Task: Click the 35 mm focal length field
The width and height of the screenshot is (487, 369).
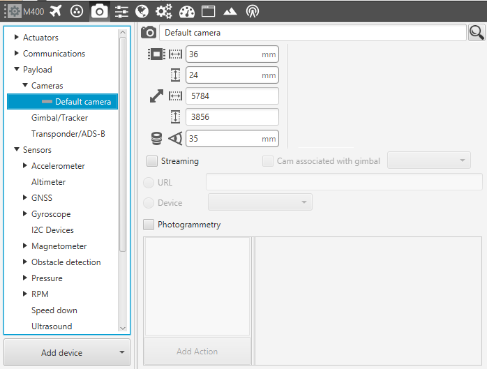Action: point(232,139)
